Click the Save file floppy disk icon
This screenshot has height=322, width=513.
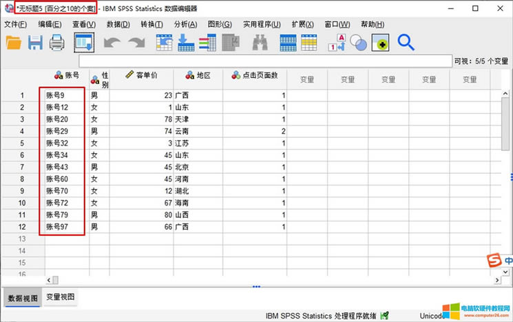click(35, 43)
